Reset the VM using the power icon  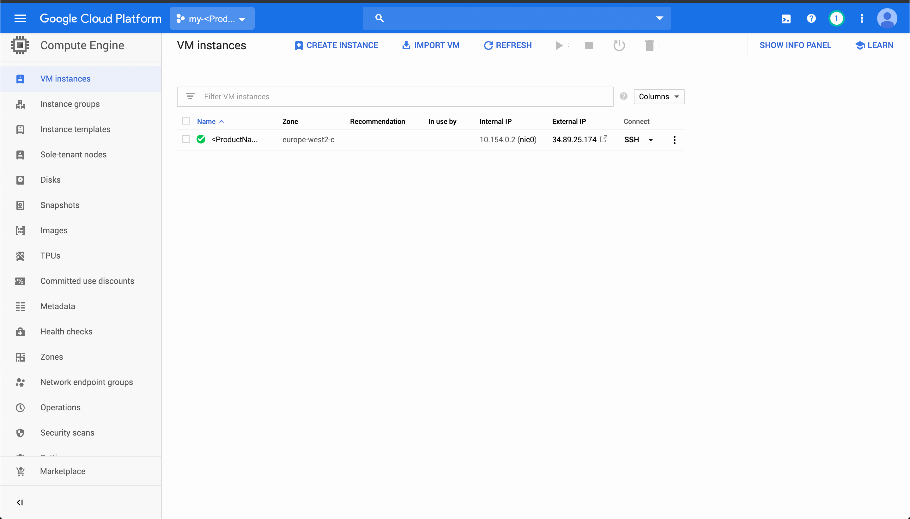coord(619,45)
